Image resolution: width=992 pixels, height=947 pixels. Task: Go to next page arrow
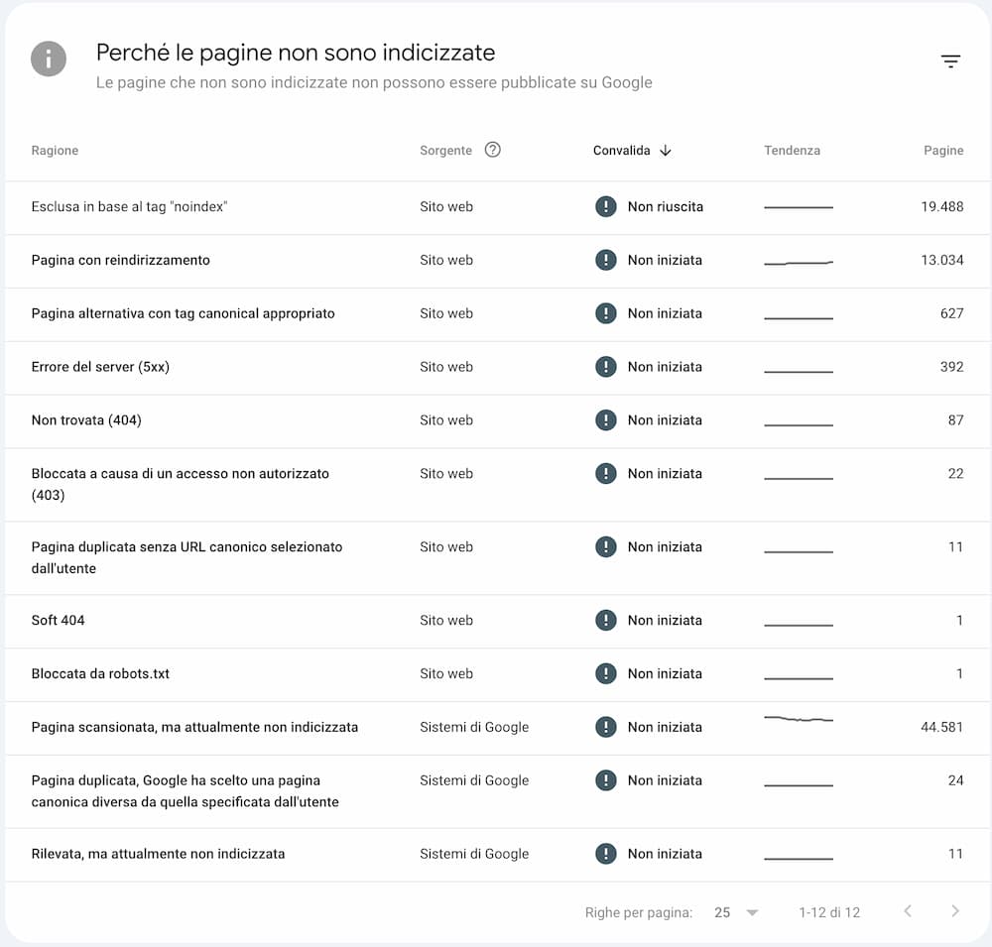pos(954,911)
